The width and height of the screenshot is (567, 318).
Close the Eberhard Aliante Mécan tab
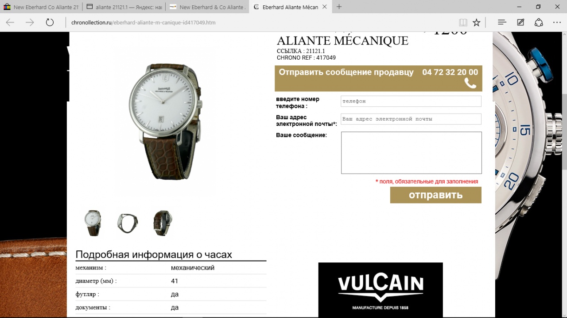tap(325, 7)
